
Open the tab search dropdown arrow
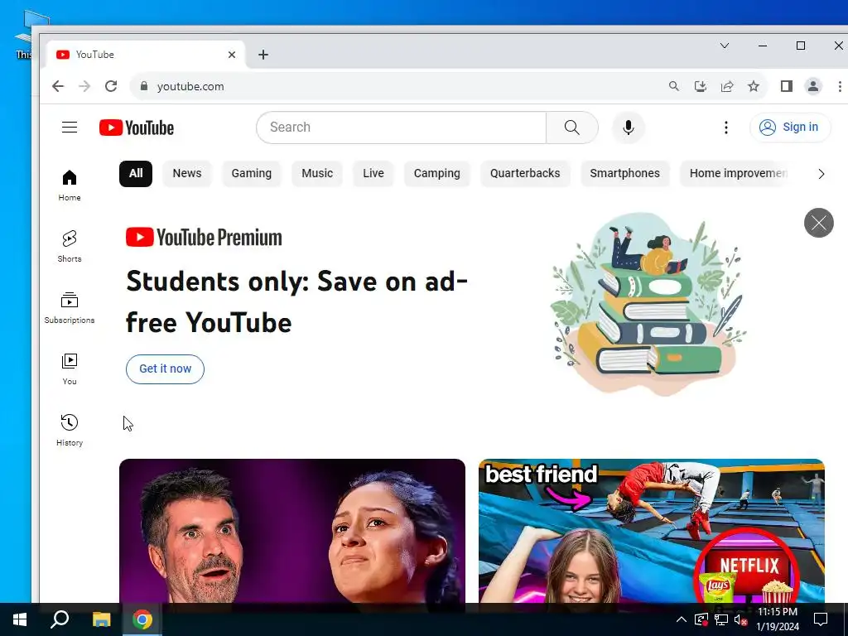click(725, 46)
